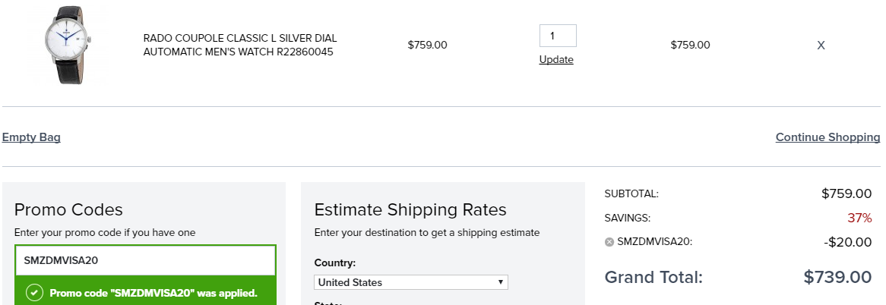Click into the promo code text field
886x305 pixels.
point(145,260)
